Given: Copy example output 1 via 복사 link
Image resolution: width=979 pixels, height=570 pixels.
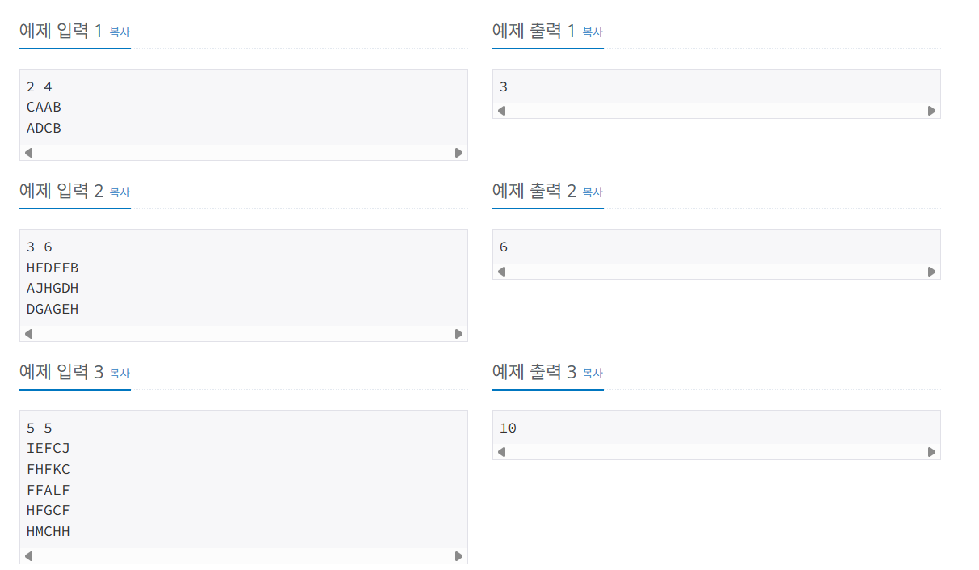Looking at the screenshot, I should coord(593,32).
